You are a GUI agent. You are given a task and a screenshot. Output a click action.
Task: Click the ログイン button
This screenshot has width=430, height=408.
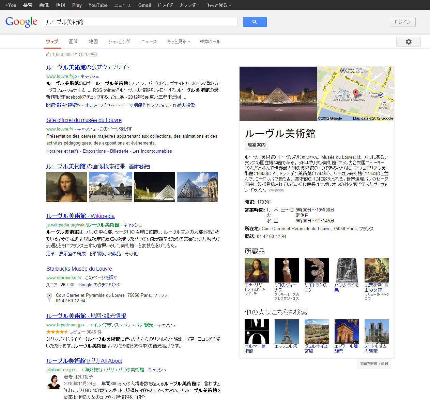[x=402, y=22]
